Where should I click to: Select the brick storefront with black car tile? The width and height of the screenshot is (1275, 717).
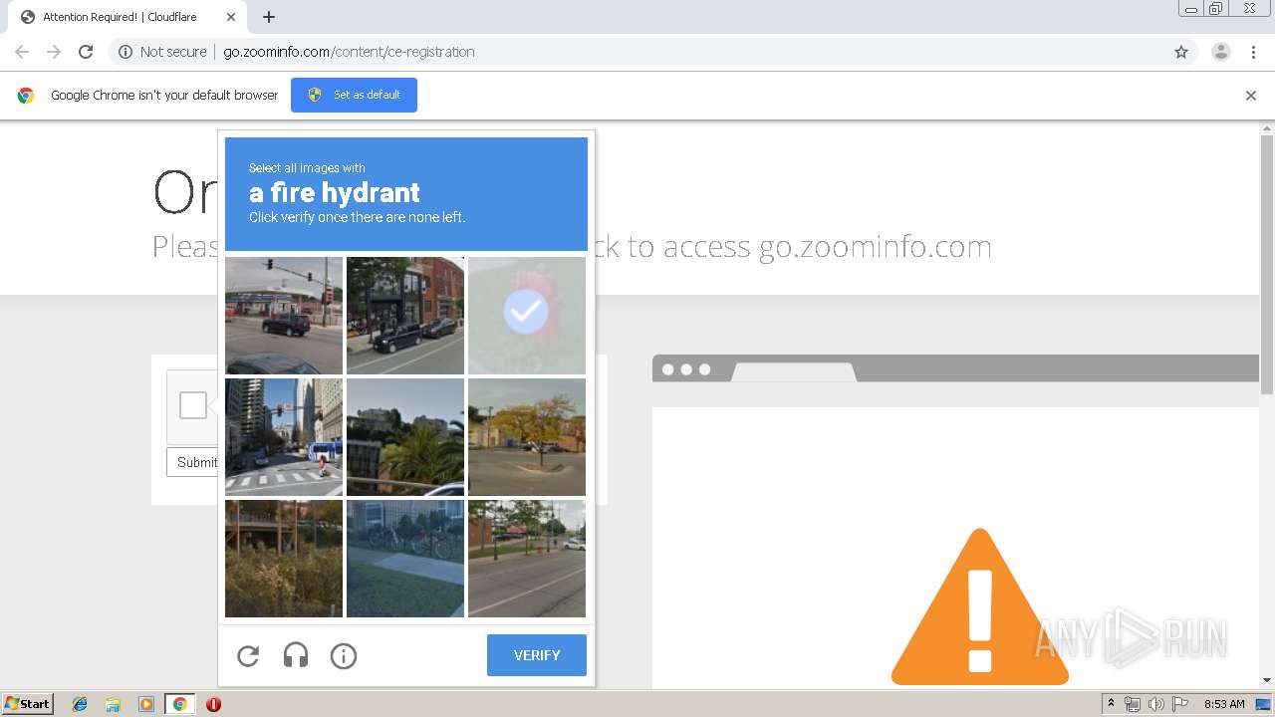(405, 316)
